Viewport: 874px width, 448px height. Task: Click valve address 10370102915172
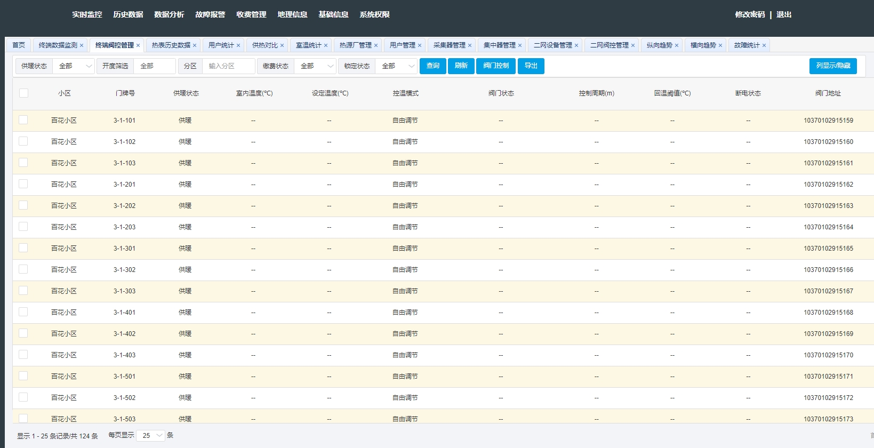coord(829,398)
